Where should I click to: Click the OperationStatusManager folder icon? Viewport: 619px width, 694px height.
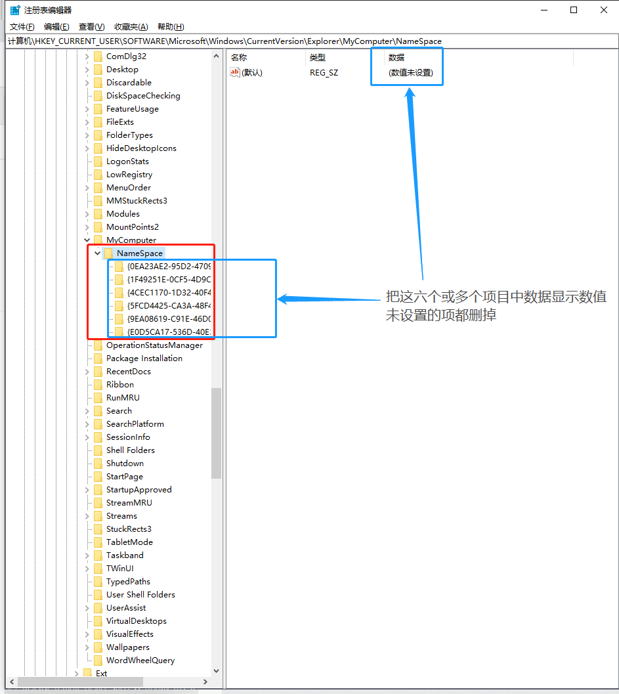[x=98, y=345]
